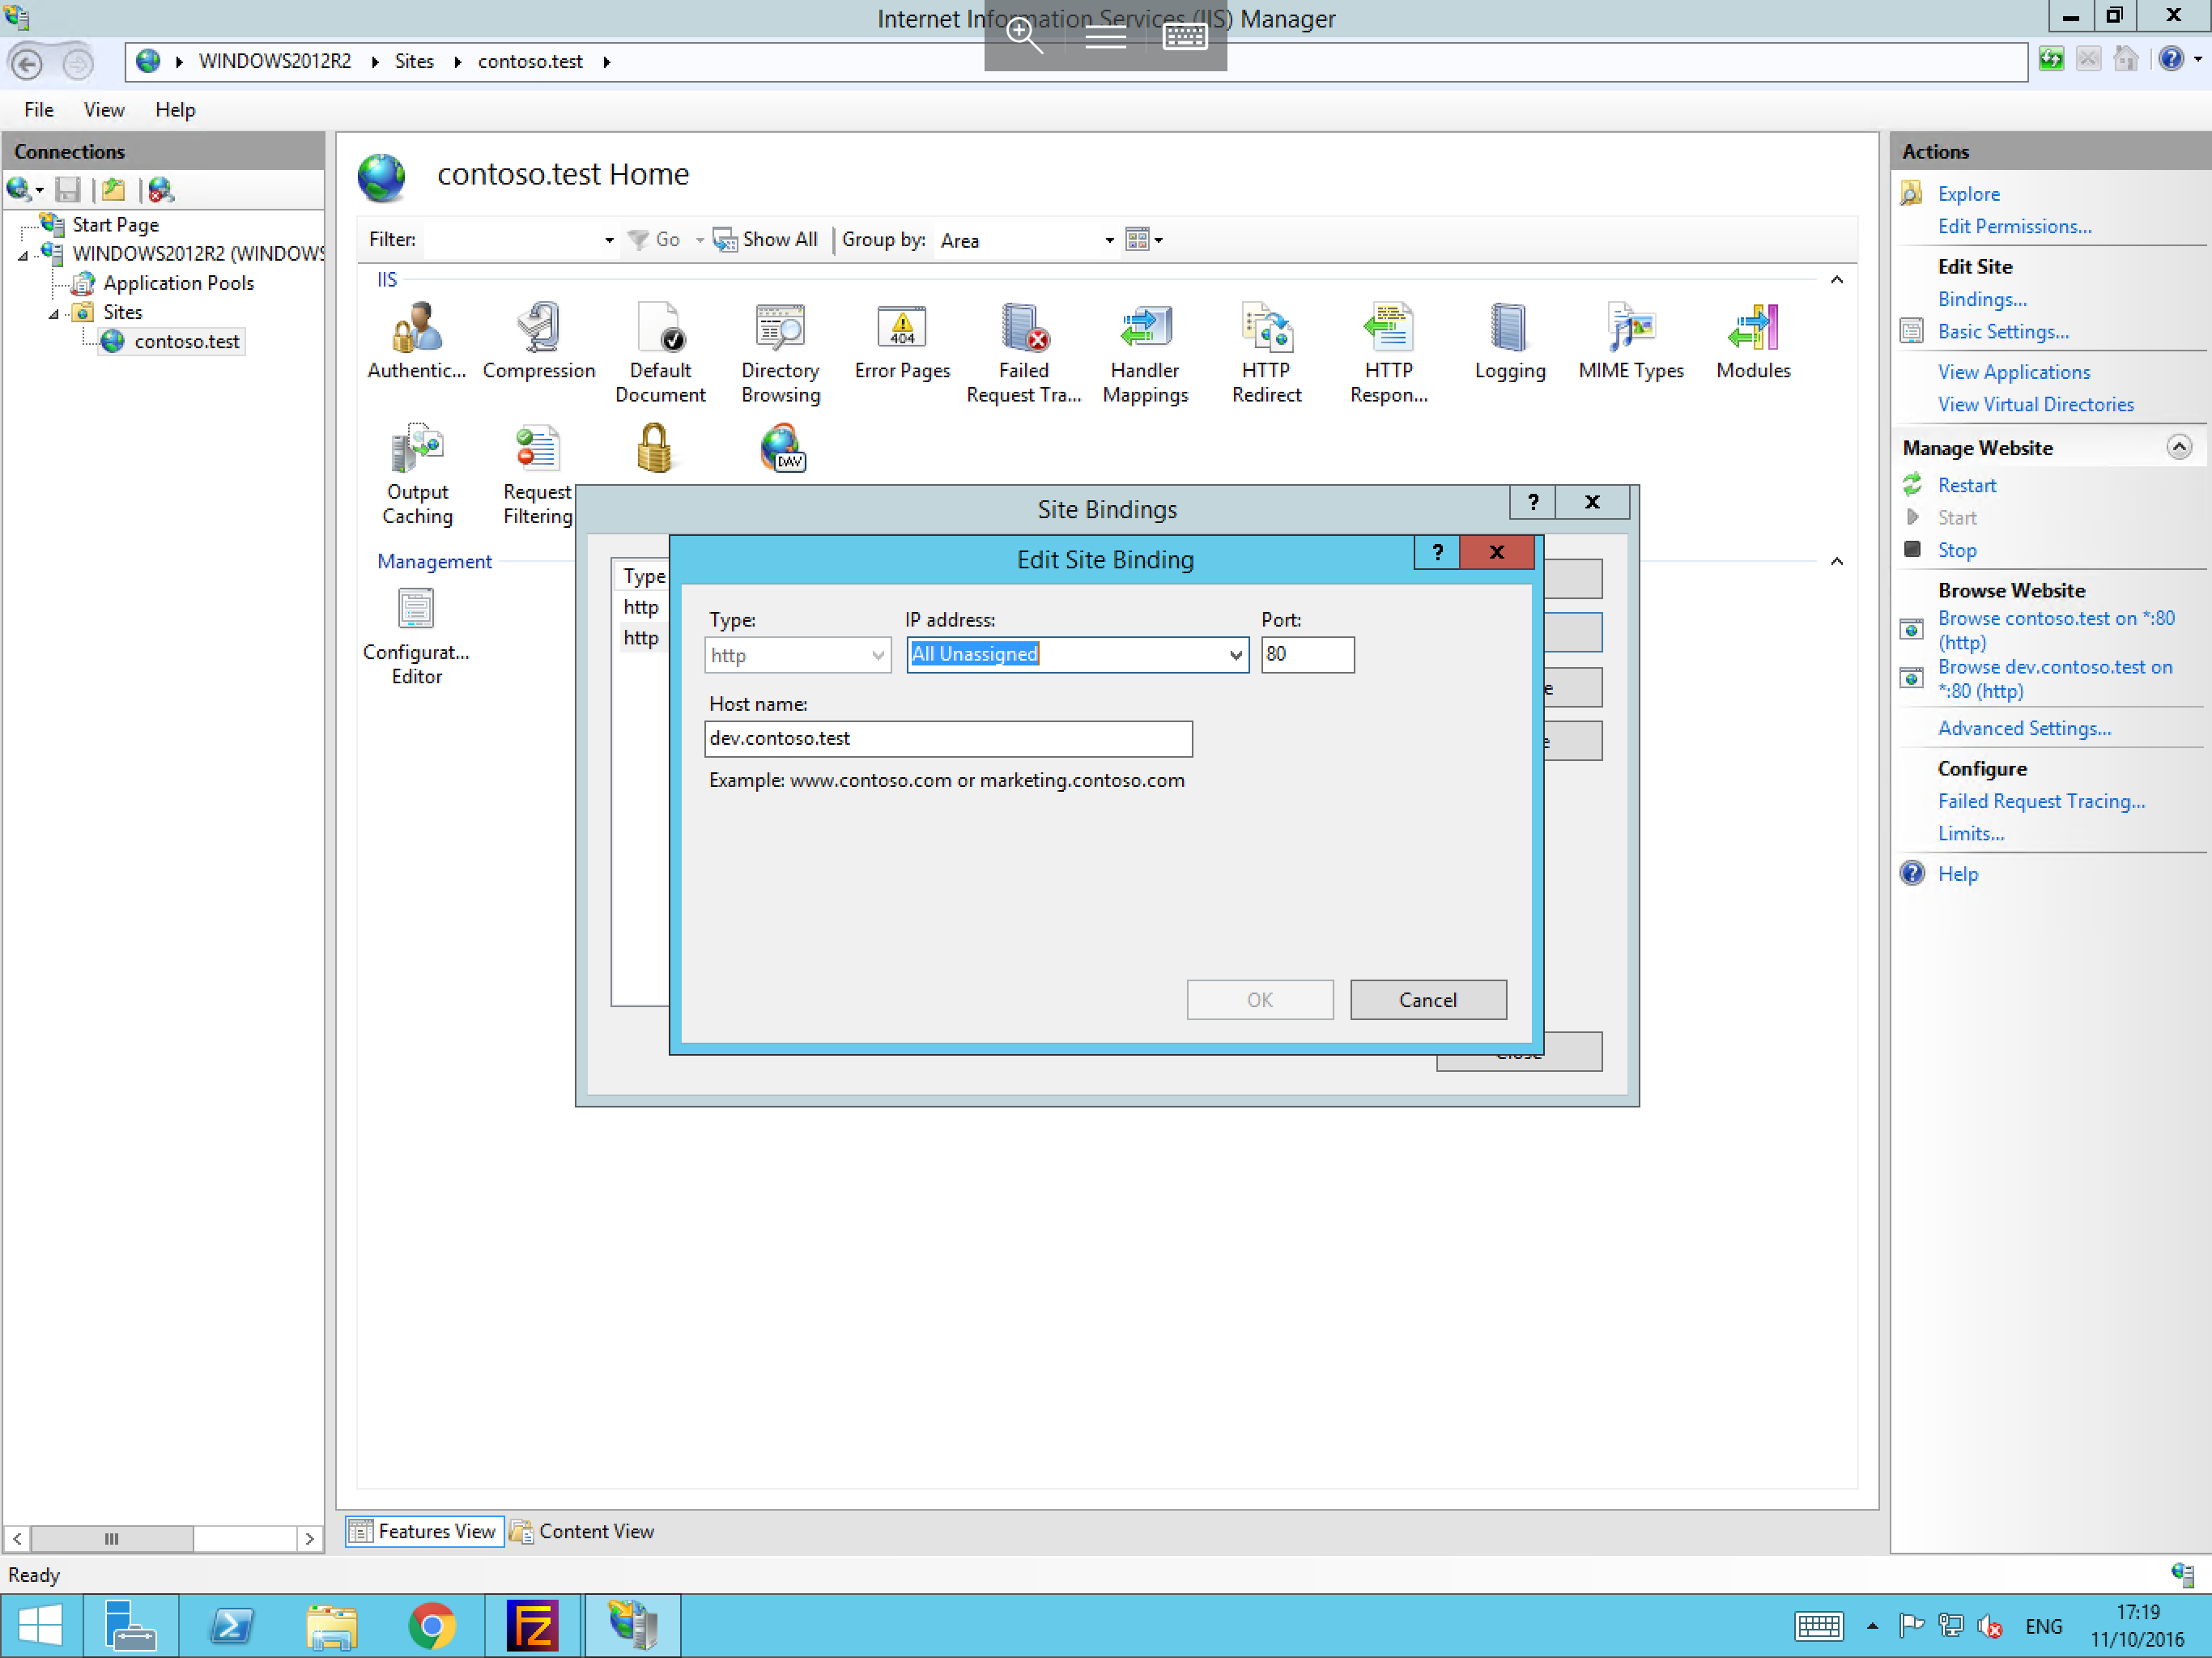Click the Delete connection toolbar icon
The width and height of the screenshot is (2212, 1658).
(160, 189)
